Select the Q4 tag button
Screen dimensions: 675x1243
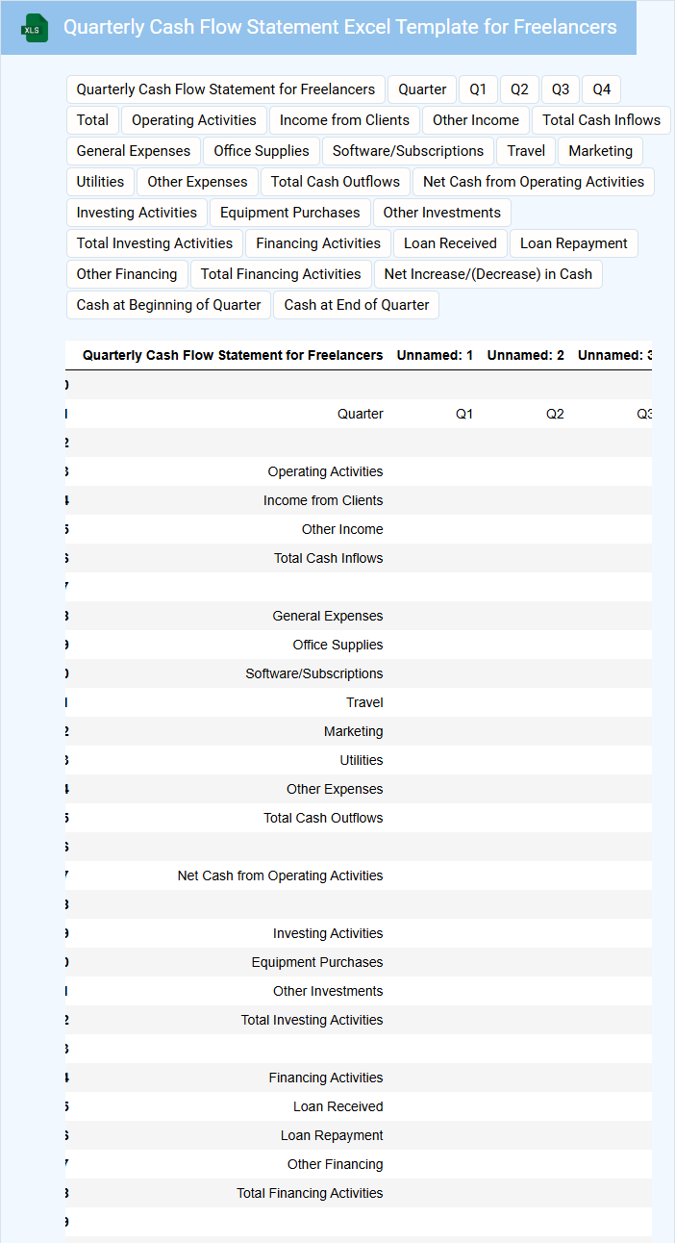tap(601, 89)
